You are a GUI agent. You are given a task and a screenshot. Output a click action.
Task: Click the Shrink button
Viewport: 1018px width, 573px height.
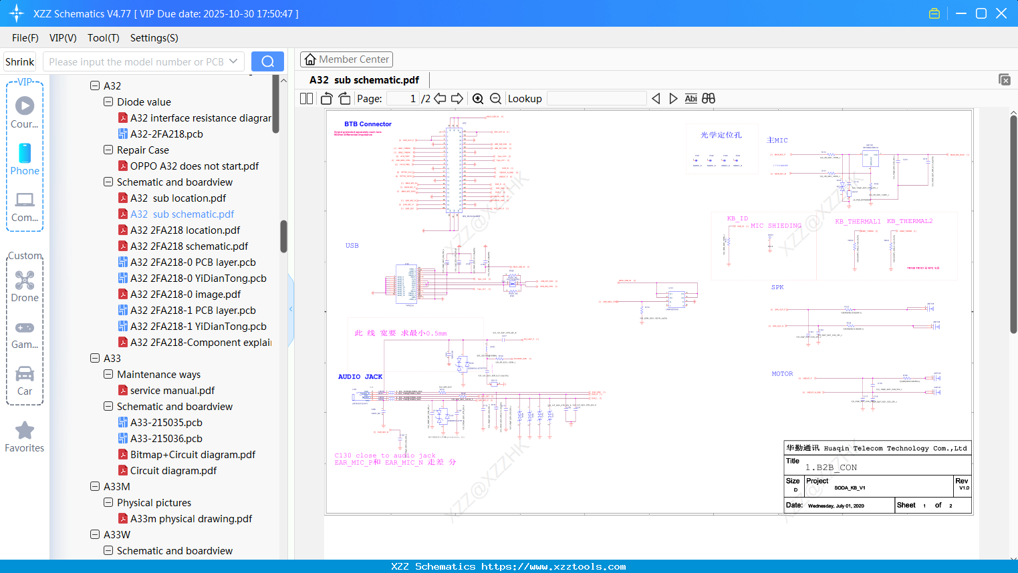20,61
